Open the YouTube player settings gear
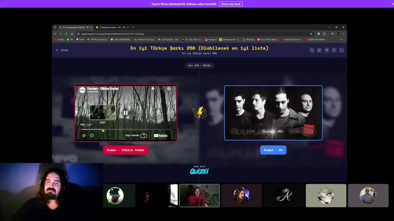Viewport: 394px width, 221px height. (169, 88)
